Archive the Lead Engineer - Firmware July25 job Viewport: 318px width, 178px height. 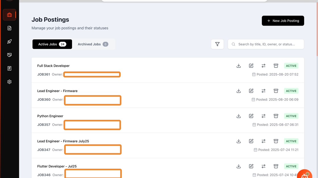(276, 141)
